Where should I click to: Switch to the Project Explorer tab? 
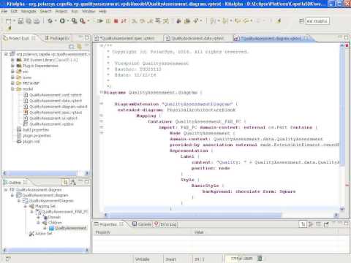19,38
